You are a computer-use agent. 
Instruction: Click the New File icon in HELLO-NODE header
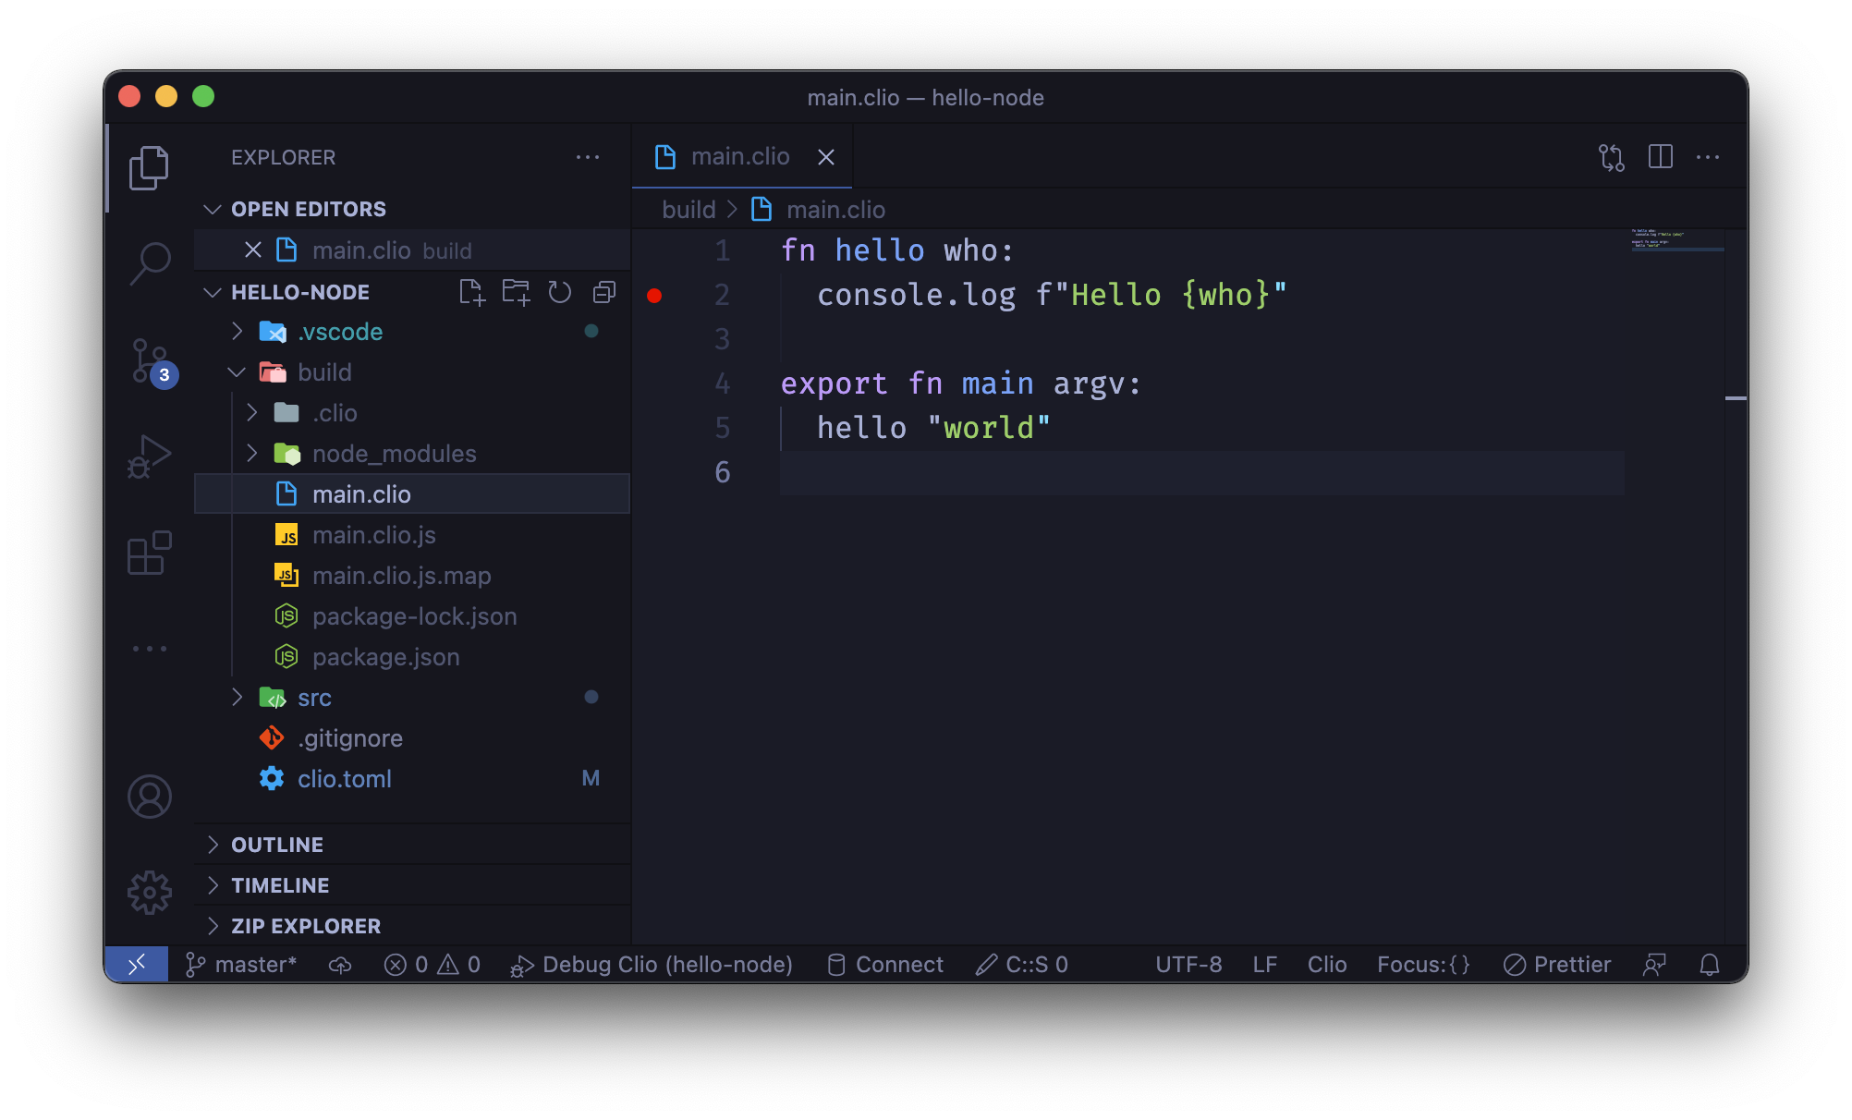pos(471,292)
